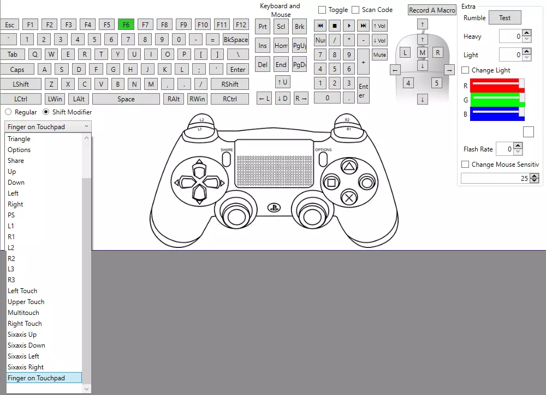The image size is (546, 395).
Task: Increase the mouse sensitivity value 25
Action: 535,176
